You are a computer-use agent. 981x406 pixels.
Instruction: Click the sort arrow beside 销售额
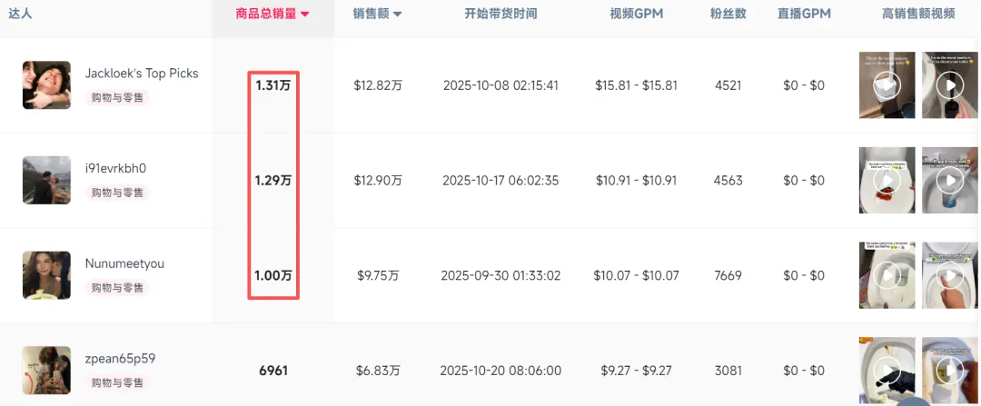coord(398,15)
